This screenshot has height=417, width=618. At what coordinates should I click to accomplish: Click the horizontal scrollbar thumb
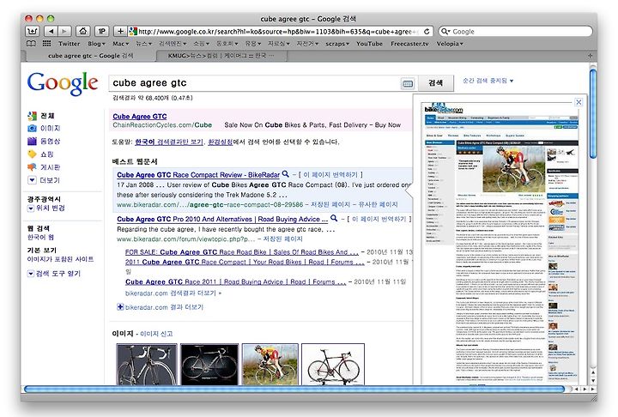click(x=294, y=390)
